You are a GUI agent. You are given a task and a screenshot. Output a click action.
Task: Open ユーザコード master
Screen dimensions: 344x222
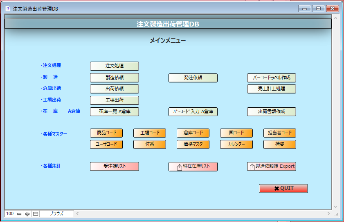[106, 144]
